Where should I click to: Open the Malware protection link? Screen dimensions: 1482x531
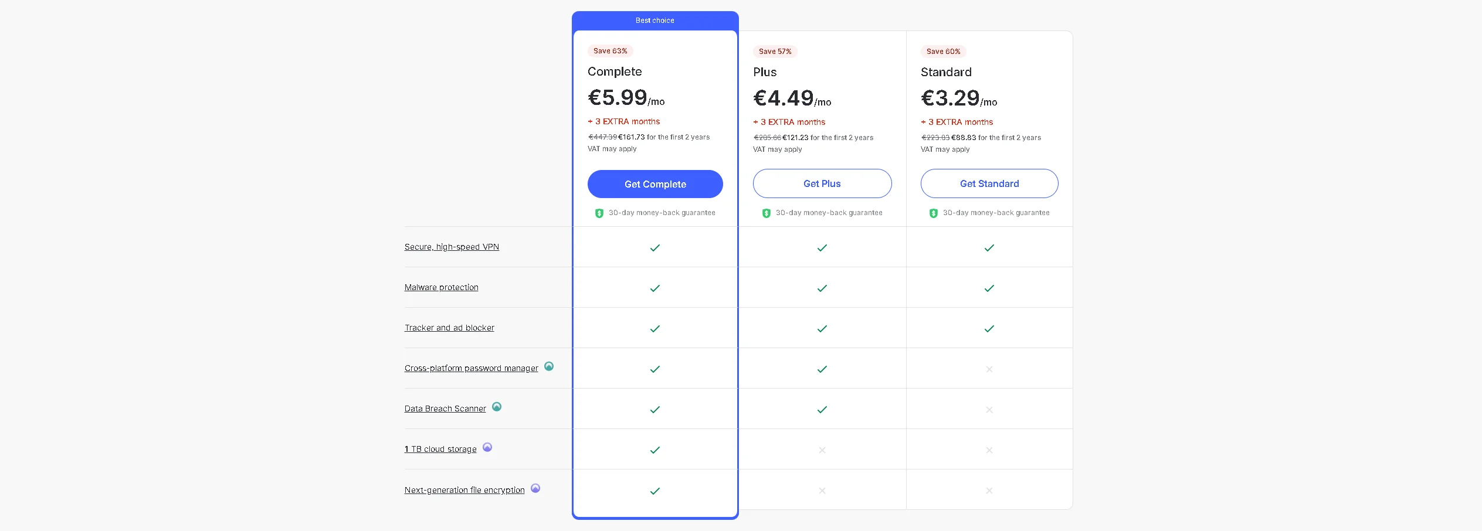tap(441, 287)
